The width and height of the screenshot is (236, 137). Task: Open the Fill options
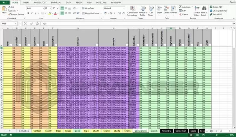[x=183, y=11]
